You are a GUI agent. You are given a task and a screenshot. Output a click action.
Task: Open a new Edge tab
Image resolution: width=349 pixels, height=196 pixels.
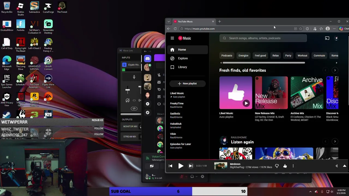tap(219, 22)
